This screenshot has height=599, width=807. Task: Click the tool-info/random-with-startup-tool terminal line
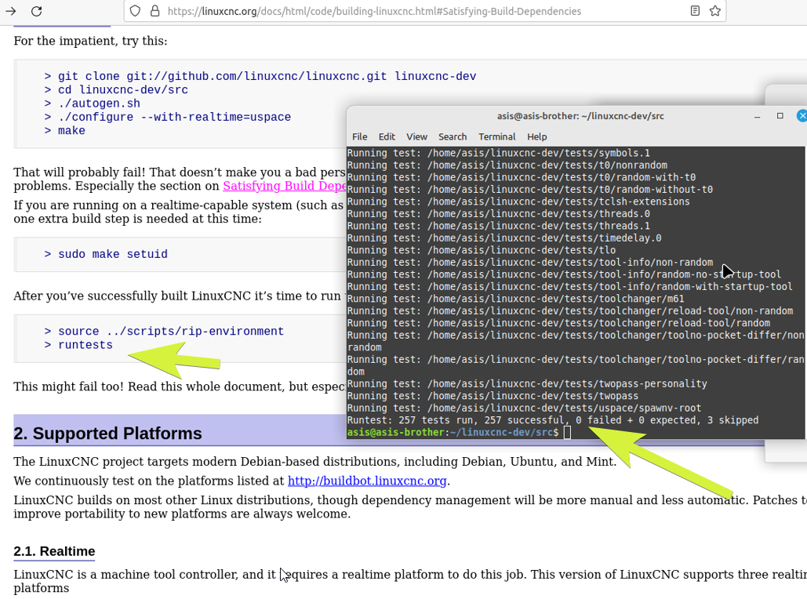click(569, 287)
